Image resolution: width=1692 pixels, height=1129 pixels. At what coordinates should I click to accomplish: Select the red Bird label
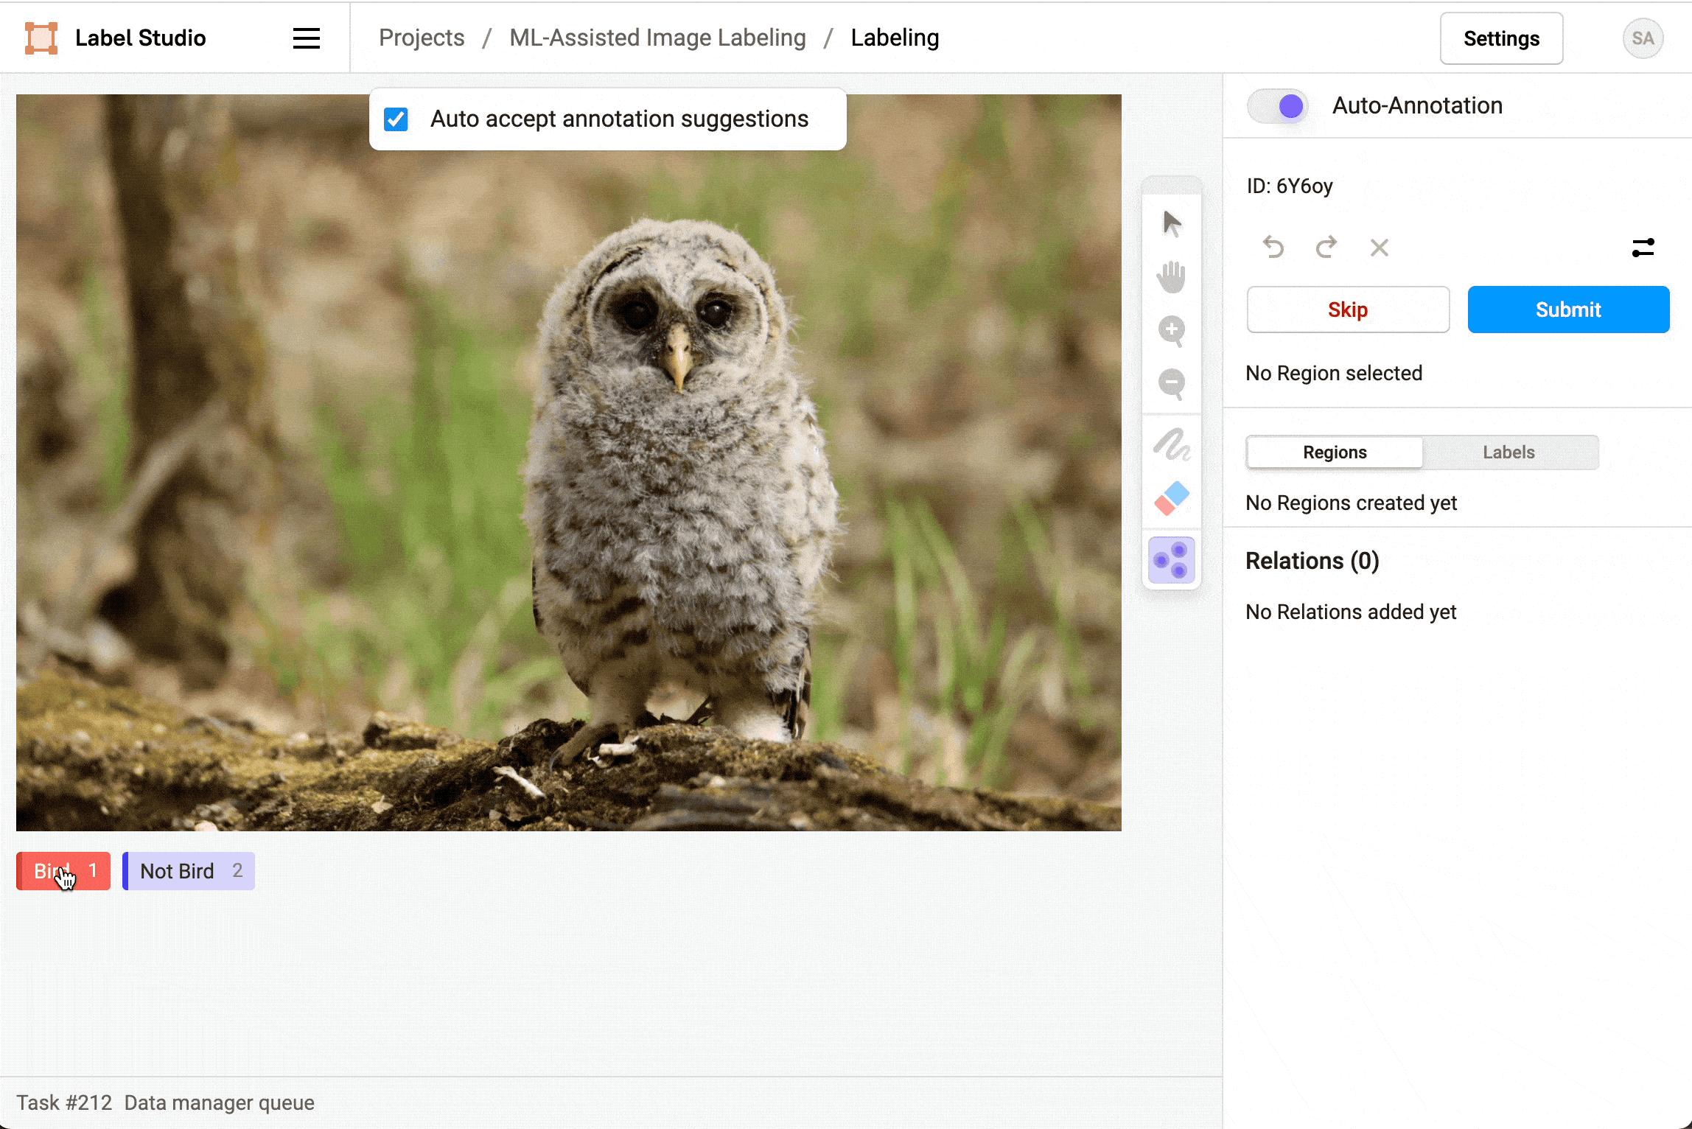63,870
